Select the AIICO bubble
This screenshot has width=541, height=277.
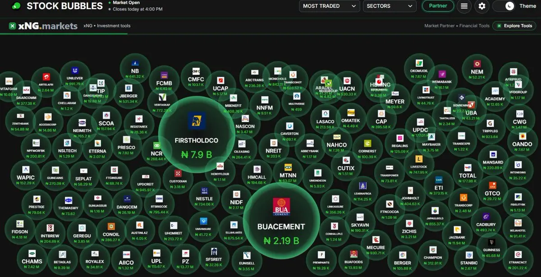tap(126, 259)
